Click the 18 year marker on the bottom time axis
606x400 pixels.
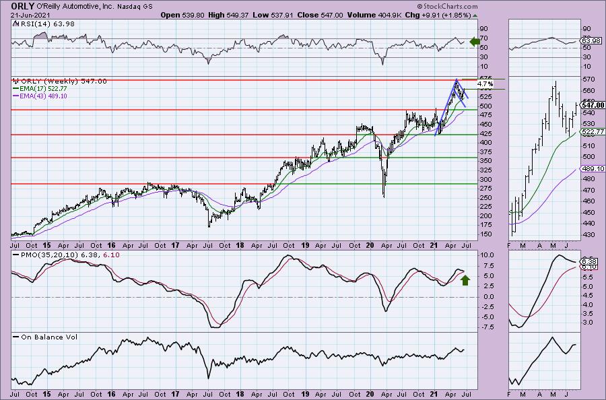point(240,394)
